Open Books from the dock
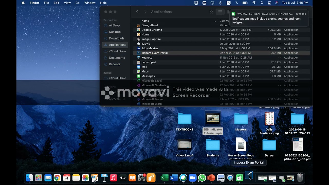Screen dimensions: 329x185 coord(132,178)
